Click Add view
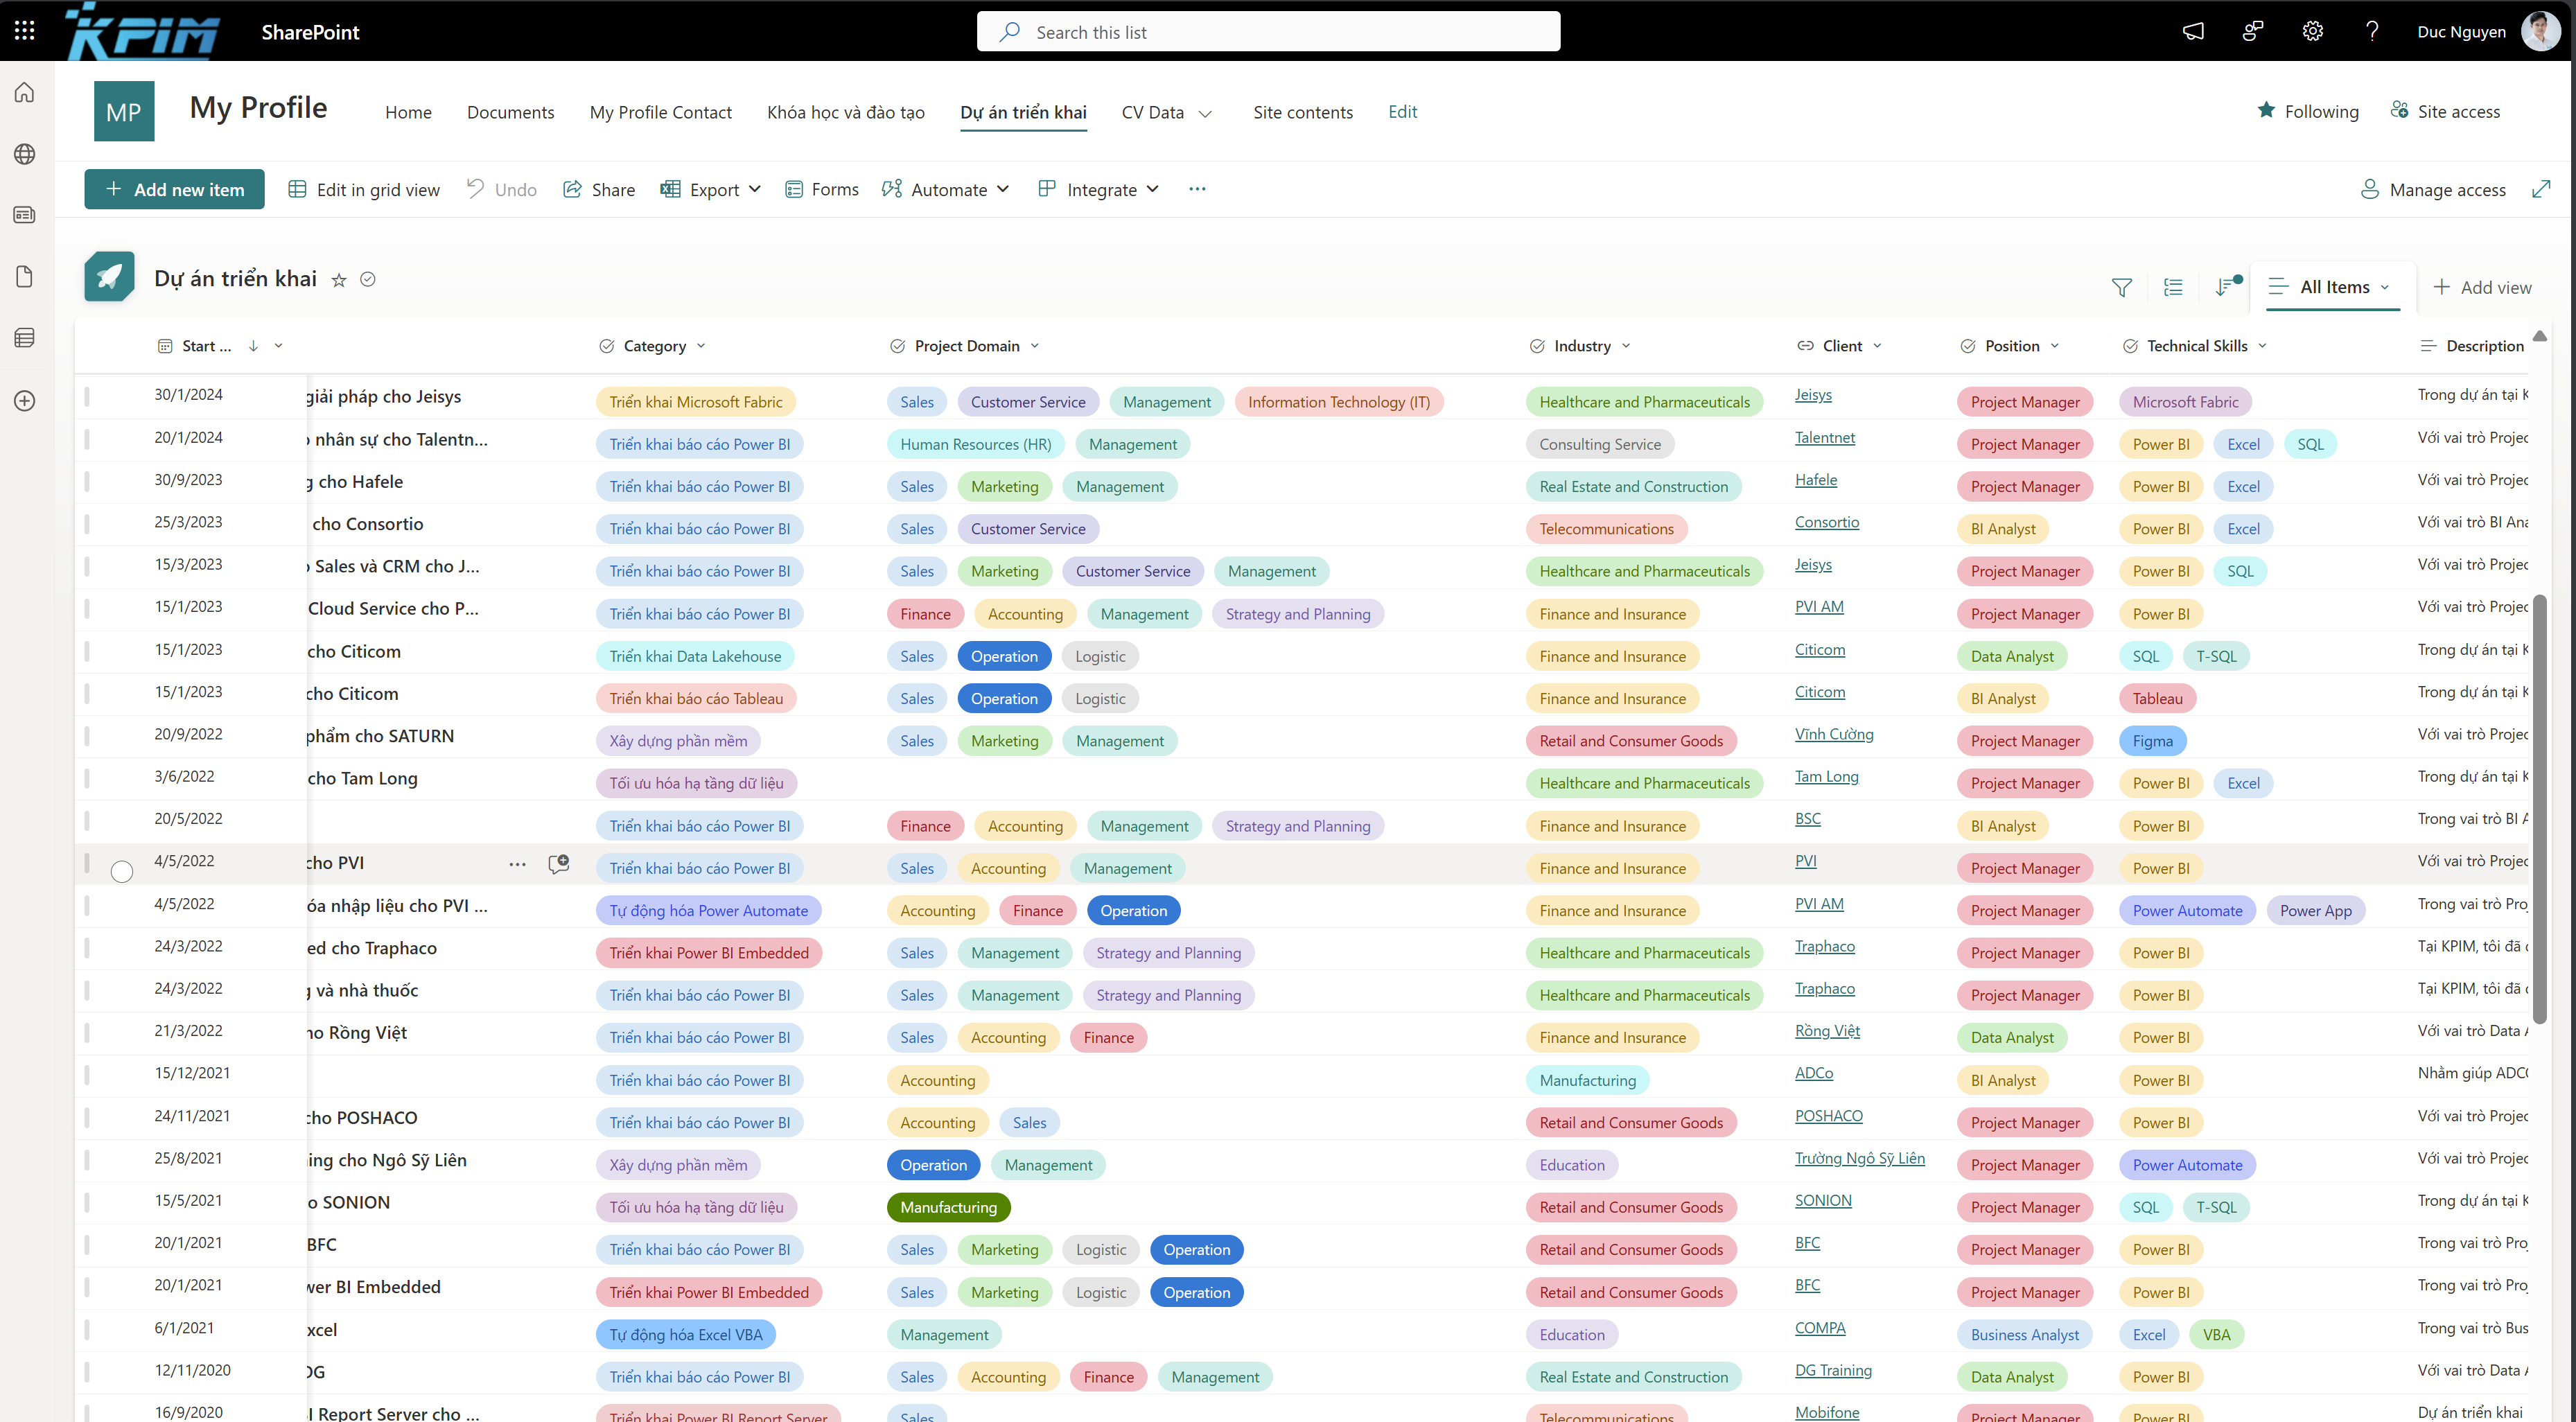The width and height of the screenshot is (2576, 1422). [2482, 288]
